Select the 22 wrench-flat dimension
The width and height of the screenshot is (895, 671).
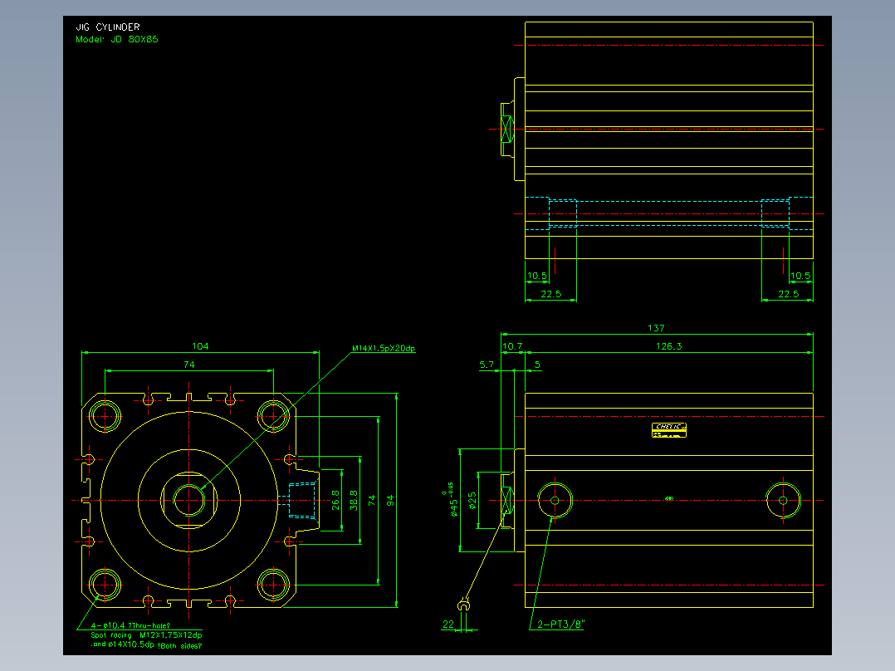(x=448, y=624)
